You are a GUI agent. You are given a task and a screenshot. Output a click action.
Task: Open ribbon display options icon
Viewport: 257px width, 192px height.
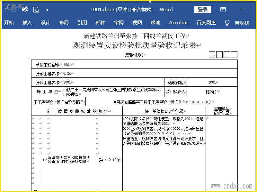click(223, 9)
